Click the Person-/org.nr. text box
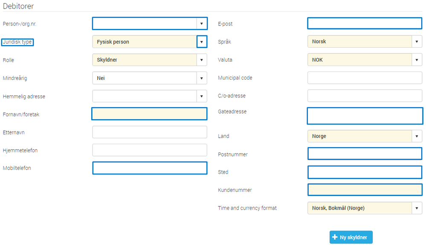The height and width of the screenshot is (245, 426). [145, 23]
